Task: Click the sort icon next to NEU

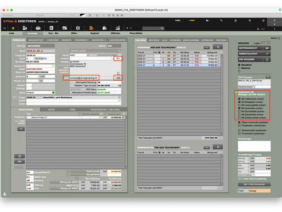Action: (x=207, y=20)
